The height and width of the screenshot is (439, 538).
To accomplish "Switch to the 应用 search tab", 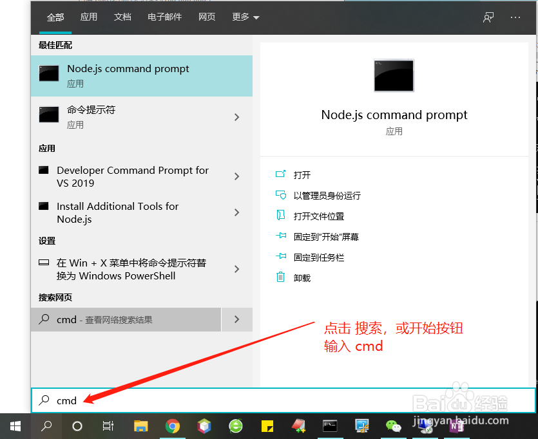I will pyautogui.click(x=88, y=17).
